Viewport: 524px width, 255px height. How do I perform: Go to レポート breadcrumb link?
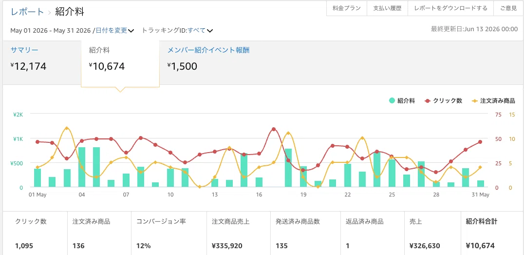click(x=27, y=12)
